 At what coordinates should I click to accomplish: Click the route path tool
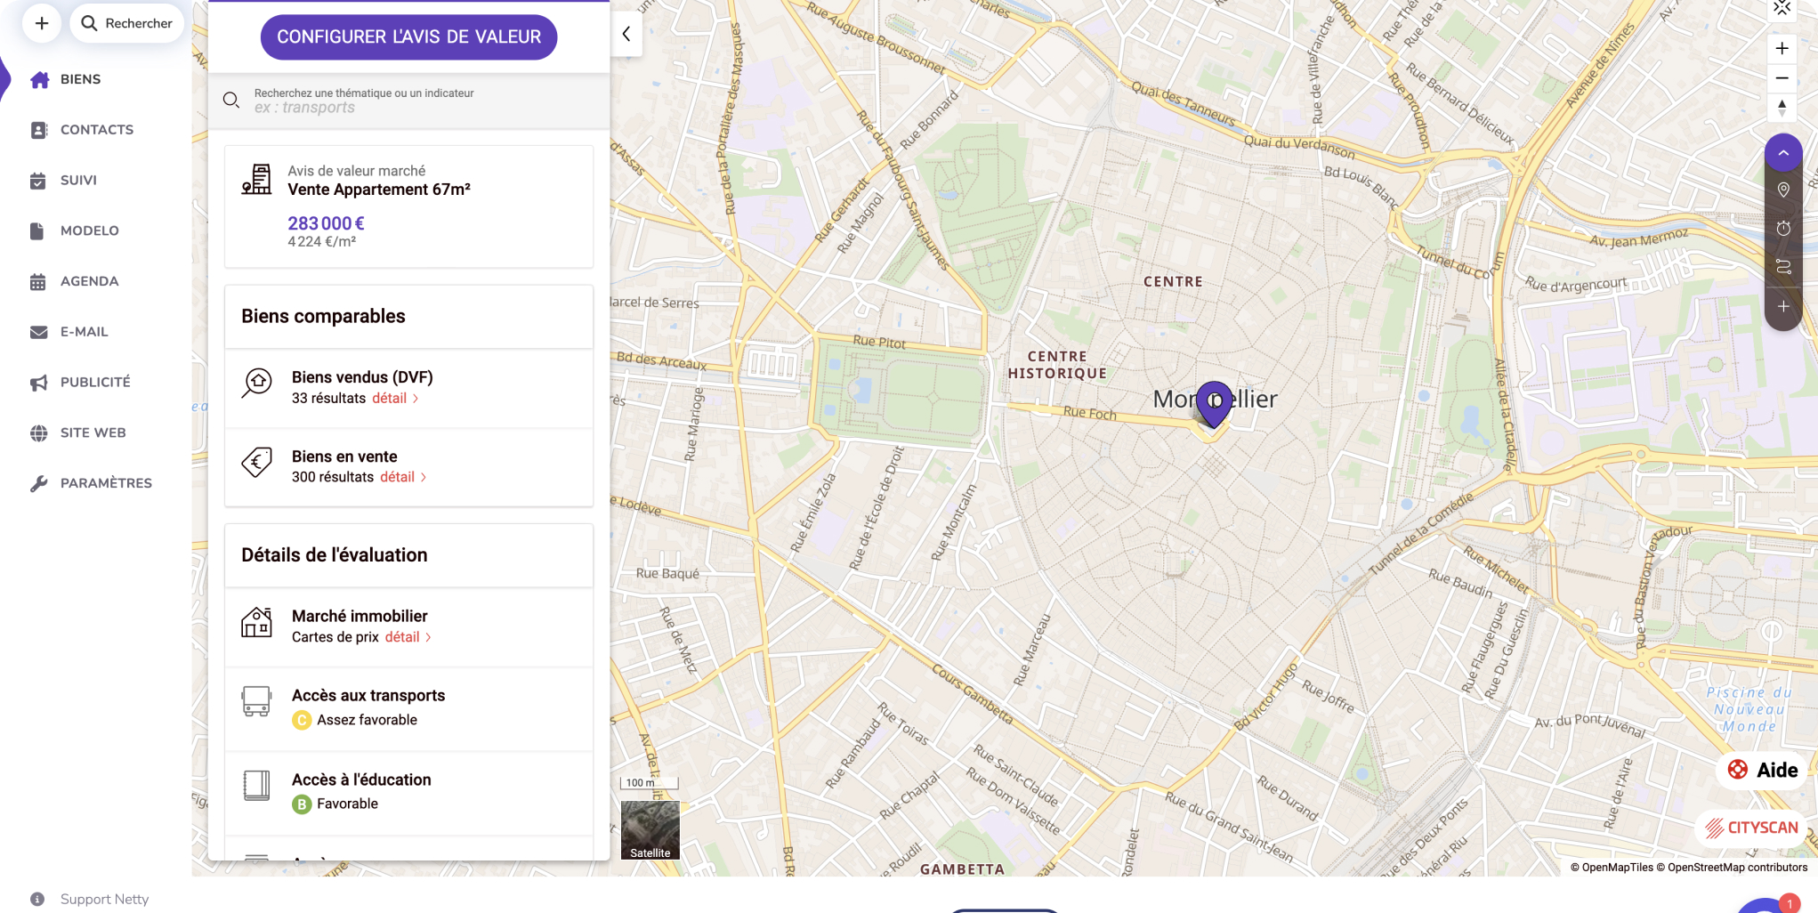(1783, 267)
